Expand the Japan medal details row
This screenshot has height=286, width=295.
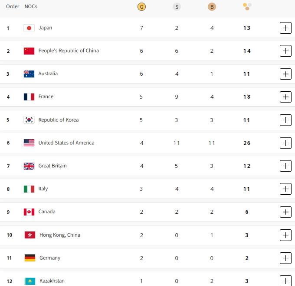tap(285, 28)
